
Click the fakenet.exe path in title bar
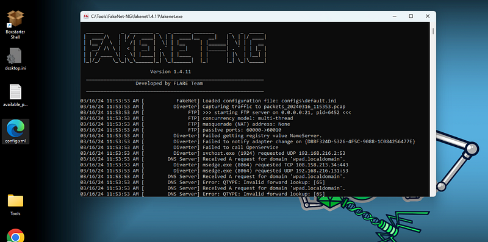tap(137, 16)
